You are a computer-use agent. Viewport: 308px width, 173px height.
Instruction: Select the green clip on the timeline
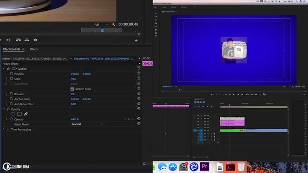[x=232, y=130]
